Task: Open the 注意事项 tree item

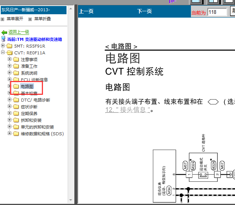Action: 29,60
